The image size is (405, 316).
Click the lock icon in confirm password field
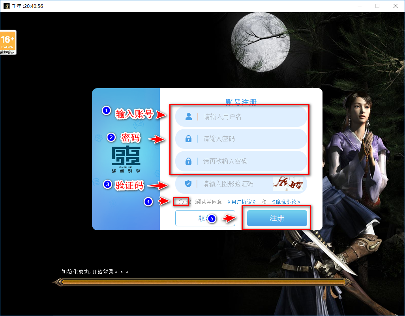pos(189,162)
